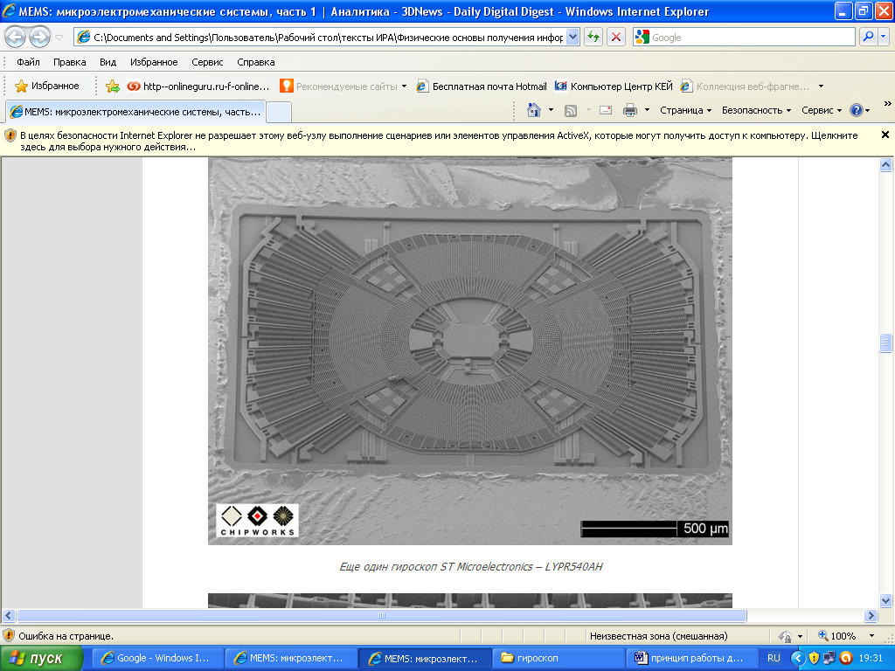Click the vertical scrollbar thumb
This screenshot has height=671, width=895.
(886, 342)
